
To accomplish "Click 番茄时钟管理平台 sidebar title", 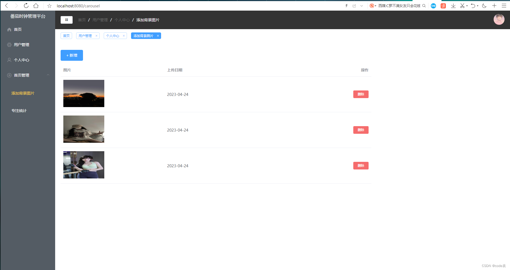I will 28,16.
